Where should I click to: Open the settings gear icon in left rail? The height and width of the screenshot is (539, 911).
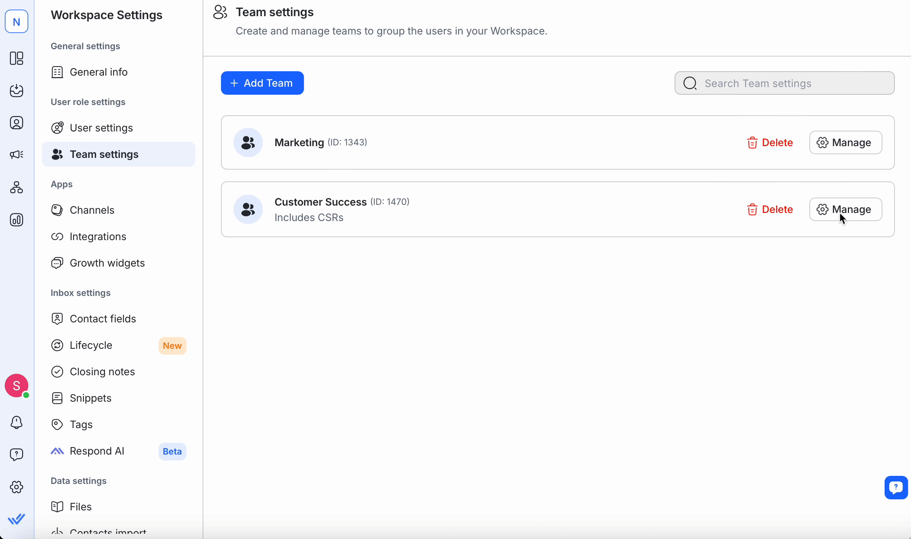click(x=17, y=487)
